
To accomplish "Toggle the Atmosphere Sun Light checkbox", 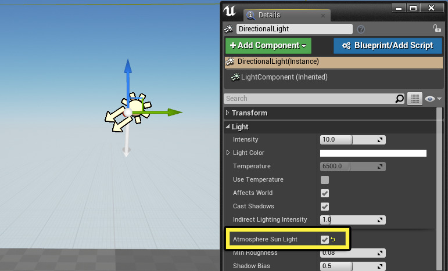I will tap(325, 240).
